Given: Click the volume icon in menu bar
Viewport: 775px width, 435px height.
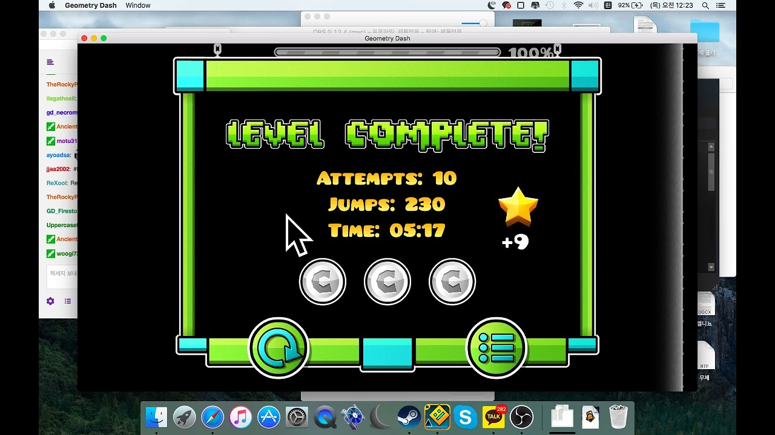Looking at the screenshot, I should point(592,5).
